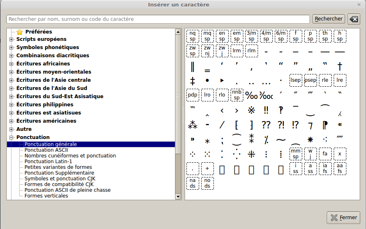This screenshot has width=366, height=229.
Task: Insert the 'nnb sp' narrow no-break space
Action: coord(237,95)
